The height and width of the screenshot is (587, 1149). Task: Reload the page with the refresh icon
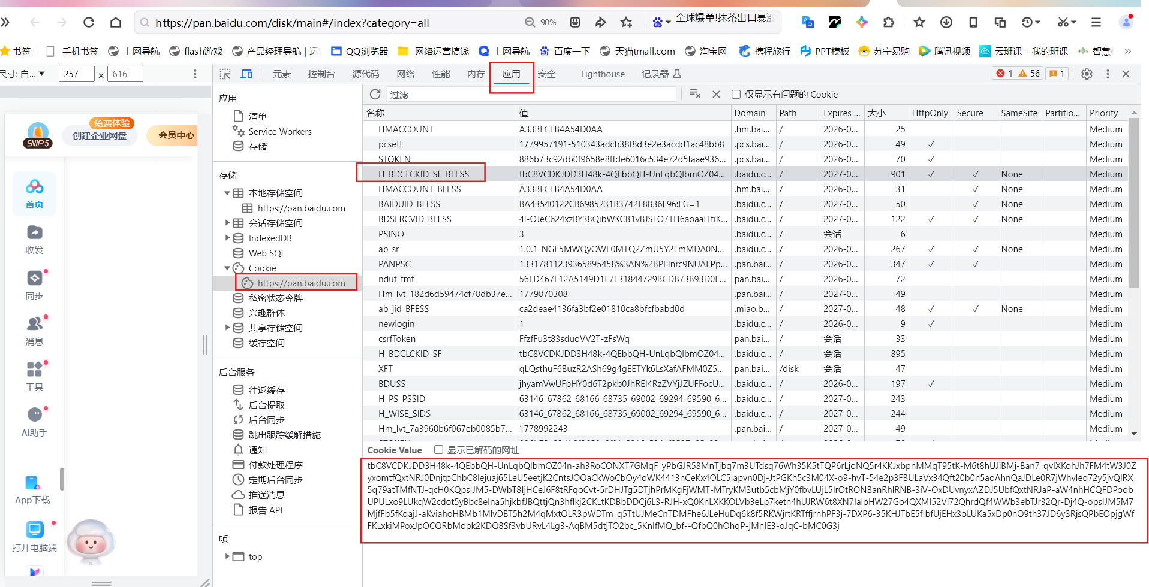tap(89, 23)
